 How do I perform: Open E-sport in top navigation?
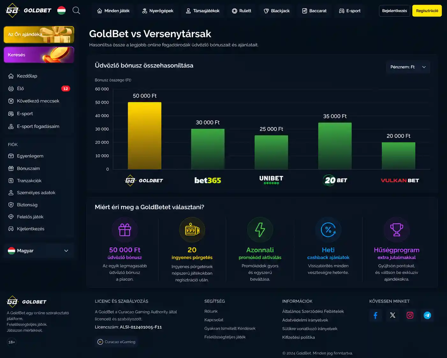[x=350, y=11]
